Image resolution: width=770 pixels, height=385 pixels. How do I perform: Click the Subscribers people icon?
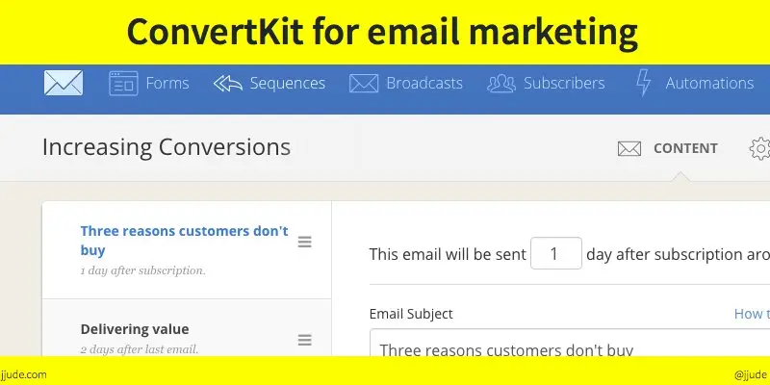coord(500,84)
